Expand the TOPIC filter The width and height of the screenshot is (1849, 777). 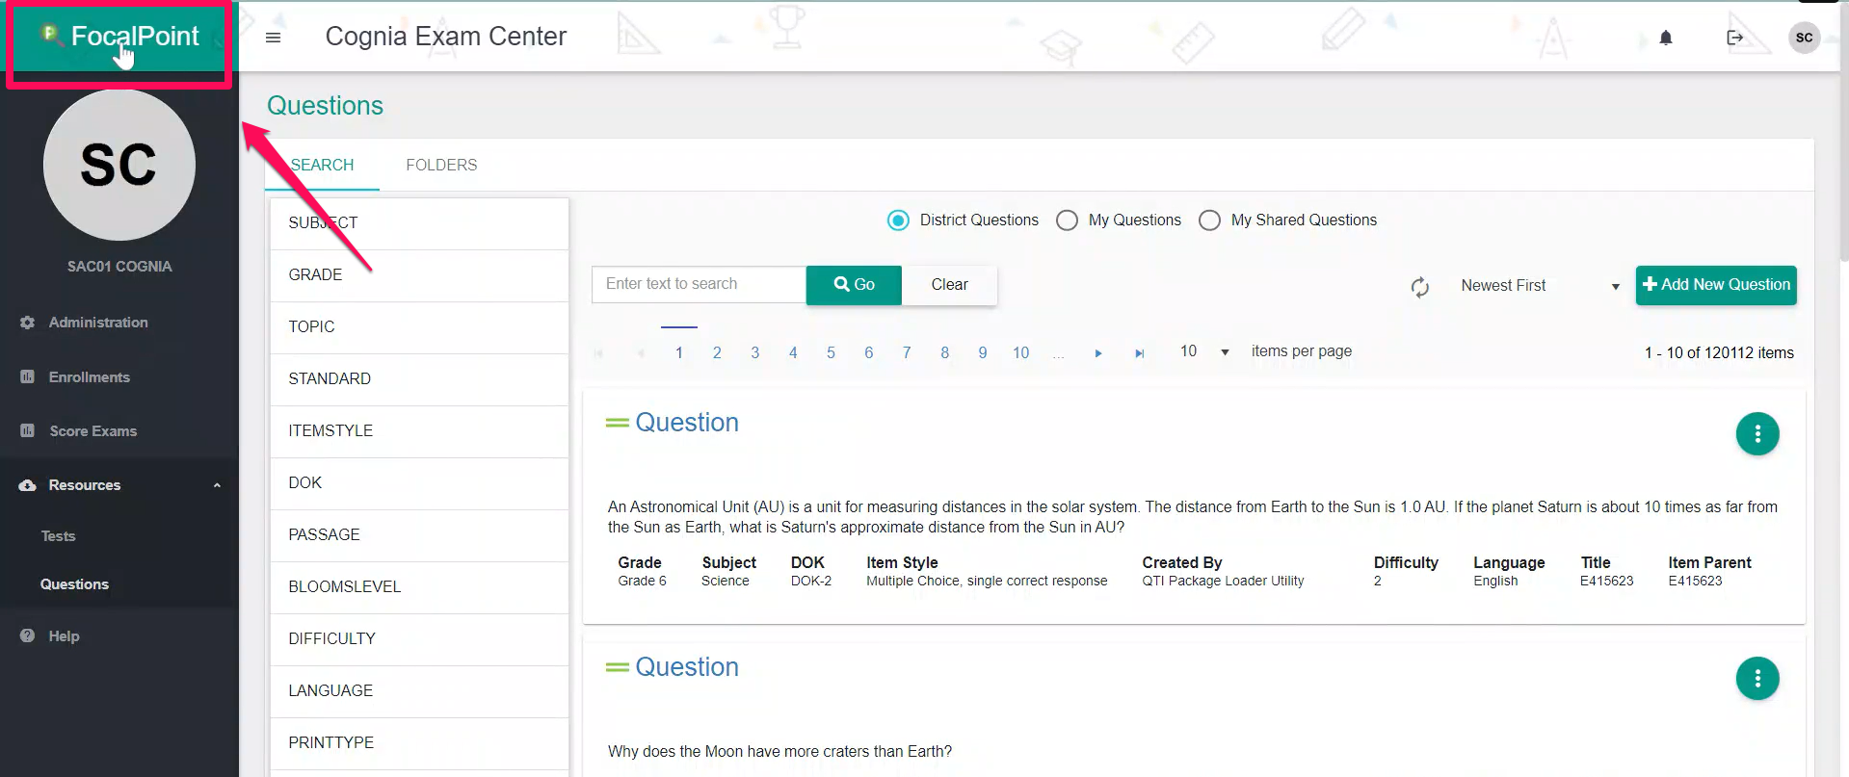coord(419,327)
